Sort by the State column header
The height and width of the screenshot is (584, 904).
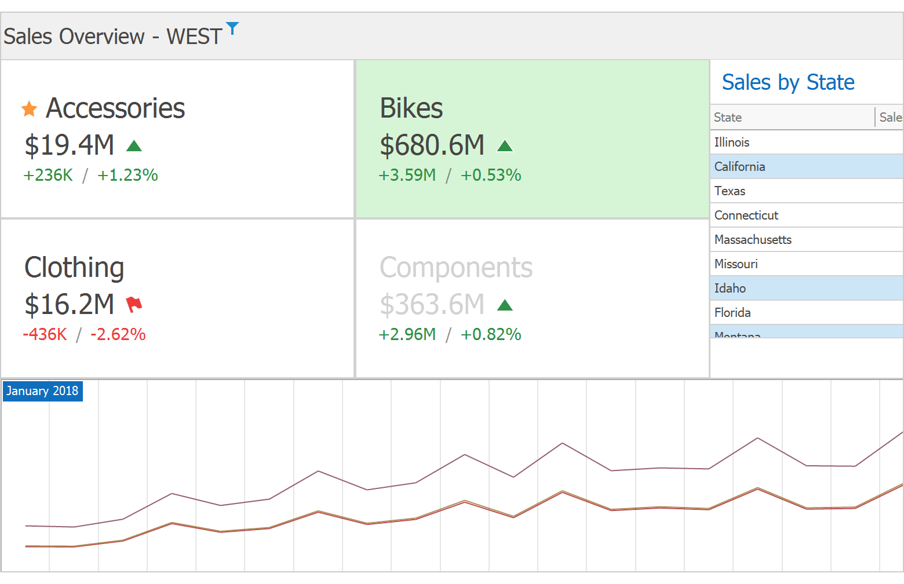click(792, 117)
